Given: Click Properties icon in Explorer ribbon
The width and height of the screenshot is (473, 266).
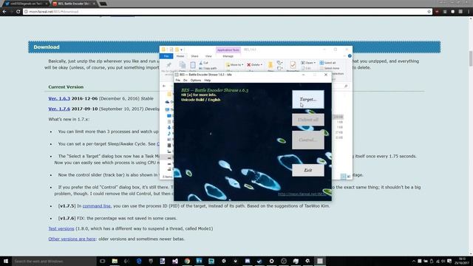Looking at the screenshot, I should click(293, 65).
